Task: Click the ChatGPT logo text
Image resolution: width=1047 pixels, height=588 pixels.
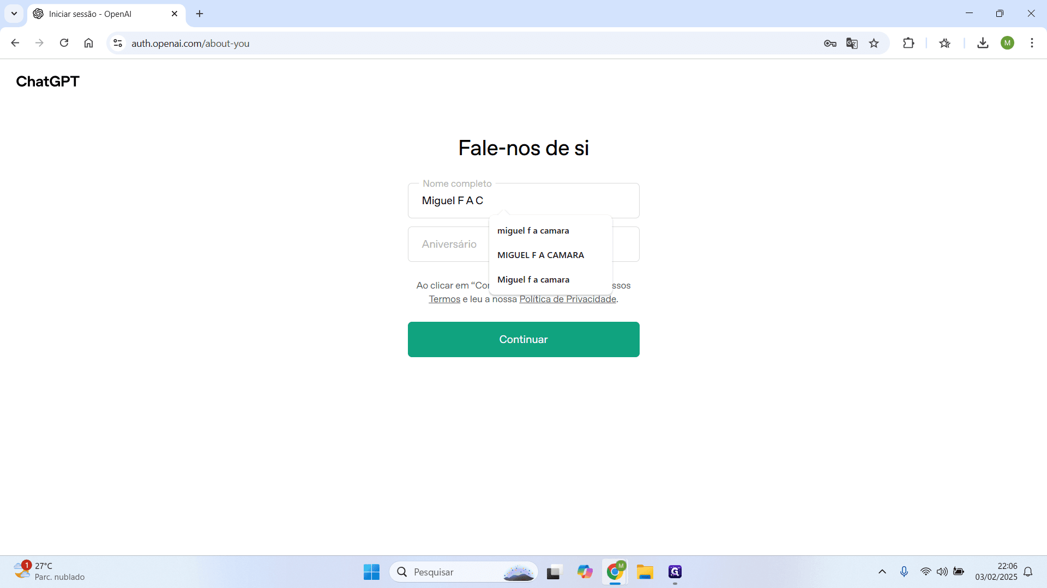Action: (x=48, y=82)
